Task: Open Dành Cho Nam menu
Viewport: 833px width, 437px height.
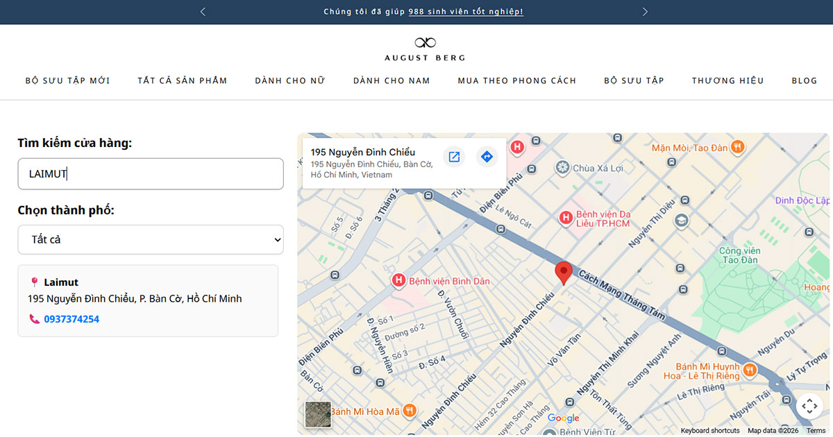Action: coord(392,80)
